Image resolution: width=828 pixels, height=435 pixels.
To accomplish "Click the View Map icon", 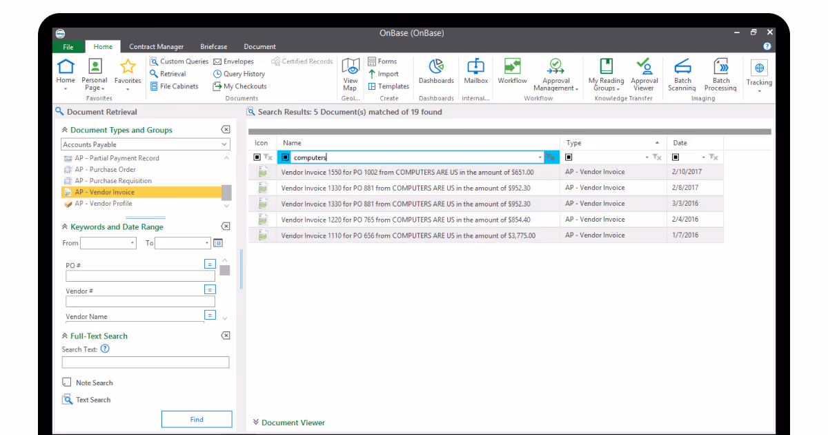I will 351,67.
